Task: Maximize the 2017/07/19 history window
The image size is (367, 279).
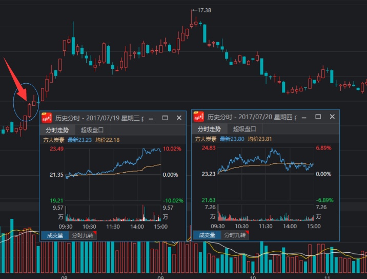Action: point(165,118)
